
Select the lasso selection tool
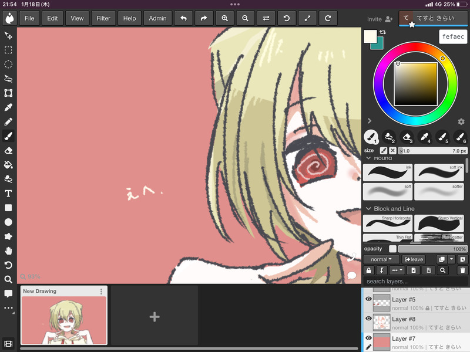(x=8, y=79)
